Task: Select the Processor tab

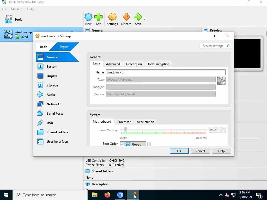Action: 124,122
